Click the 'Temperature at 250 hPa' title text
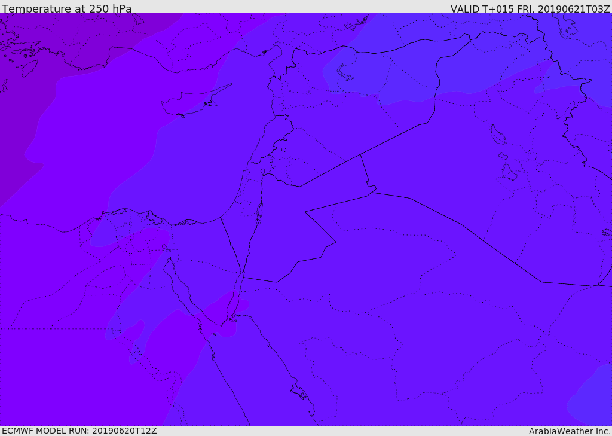Screen dimensions: 612x436 [67, 8]
